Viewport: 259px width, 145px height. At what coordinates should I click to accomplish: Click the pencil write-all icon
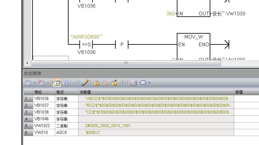(x=85, y=83)
